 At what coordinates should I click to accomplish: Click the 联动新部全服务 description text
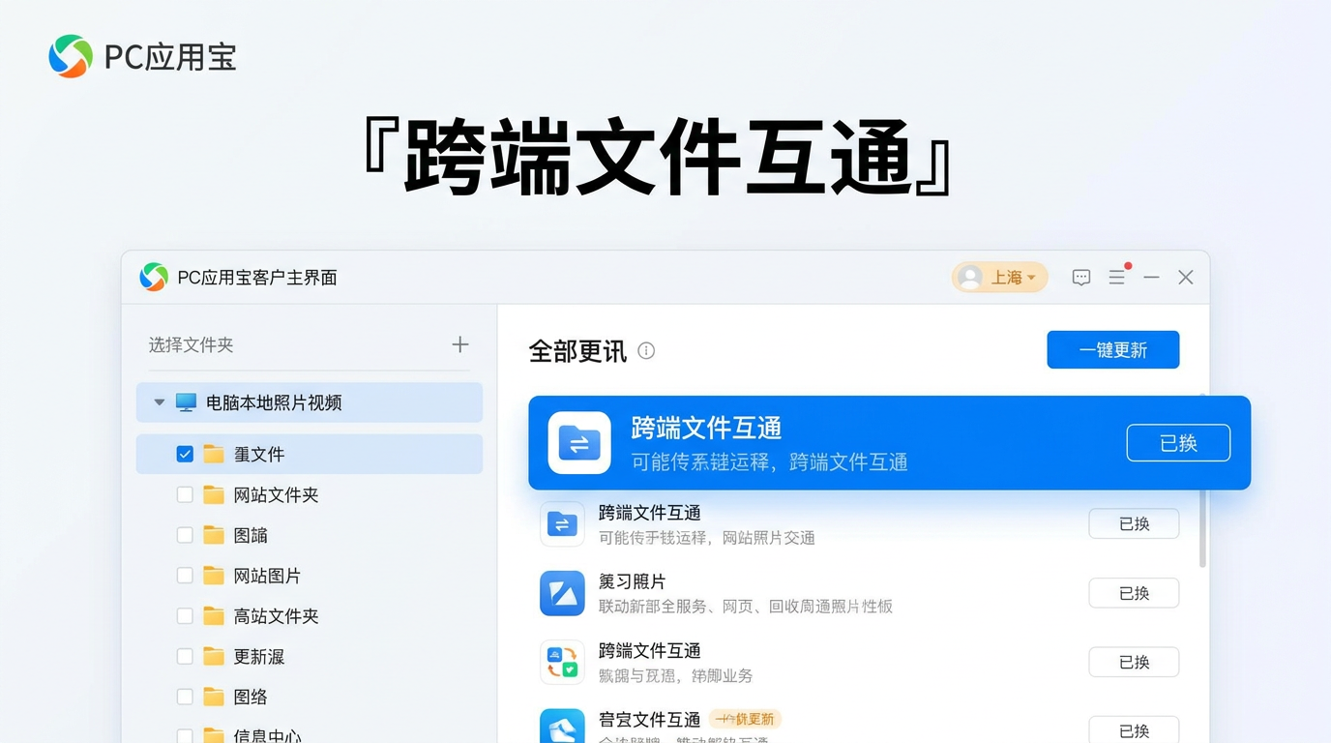click(746, 607)
